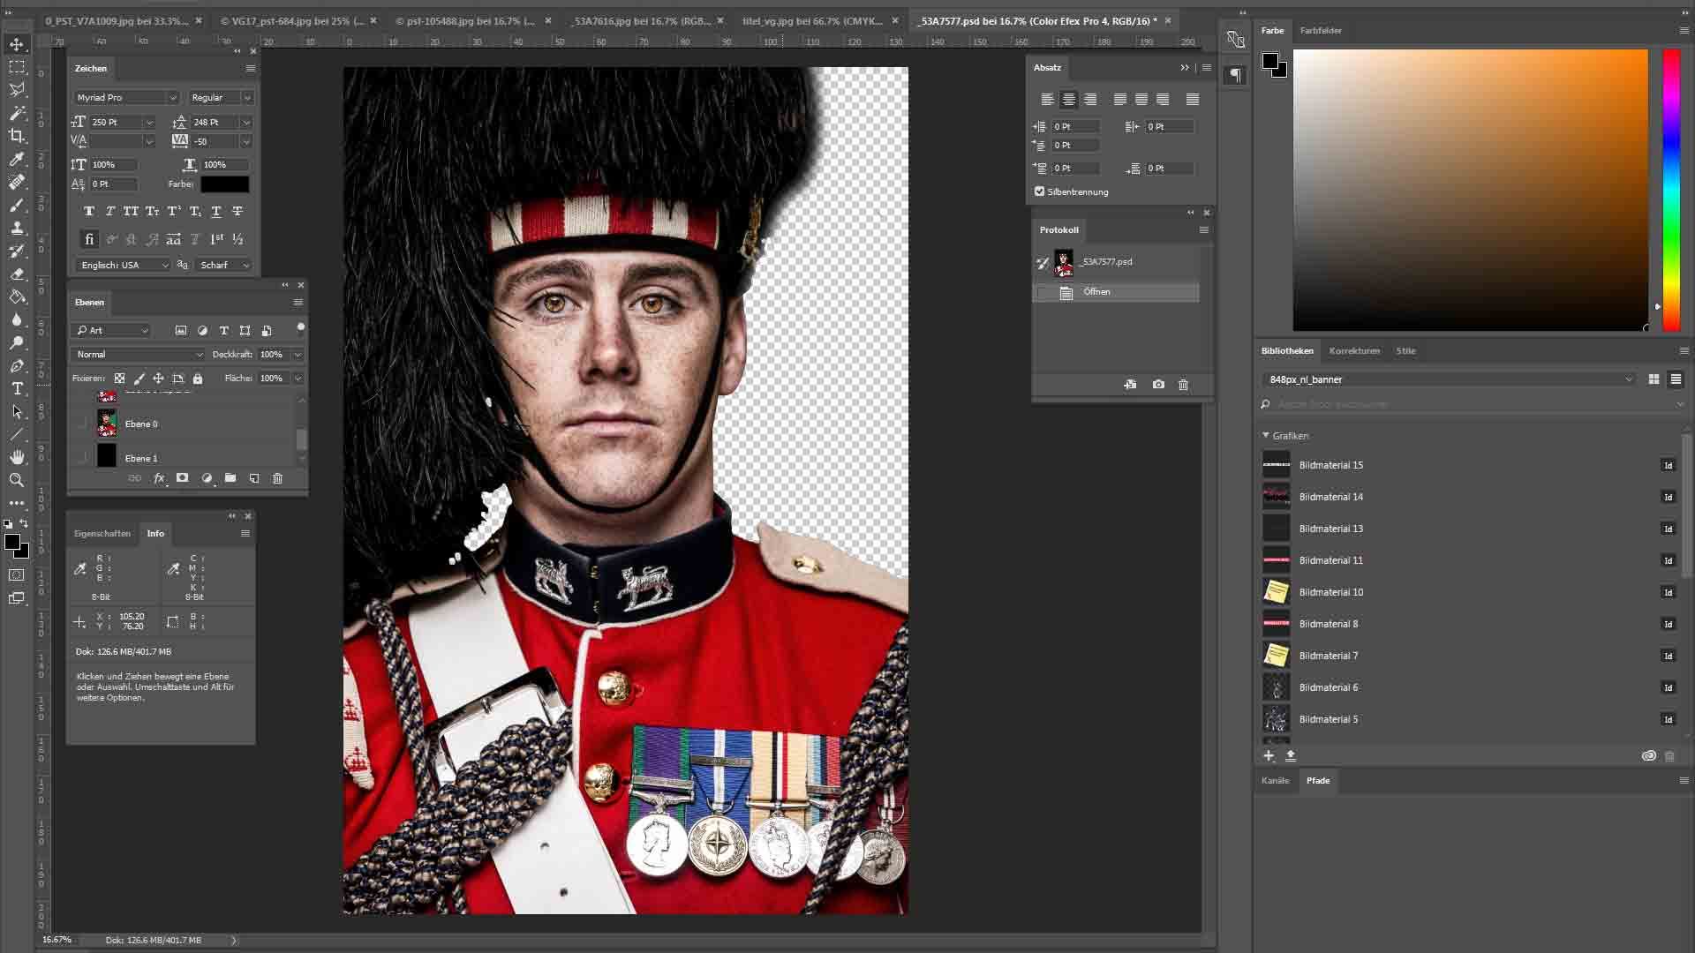Pick the Clone Stamp tool
This screenshot has width=1695, height=953.
point(16,229)
